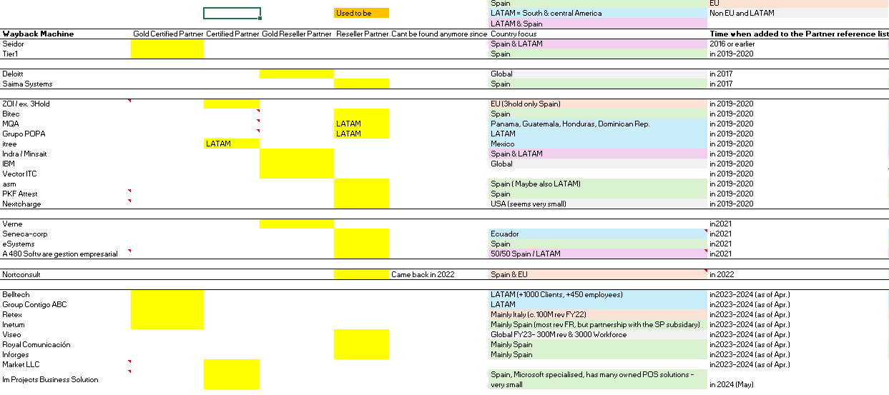This screenshot has width=889, height=395.
Task: Select the '2016 or earlier' date cell
Action: (x=797, y=44)
